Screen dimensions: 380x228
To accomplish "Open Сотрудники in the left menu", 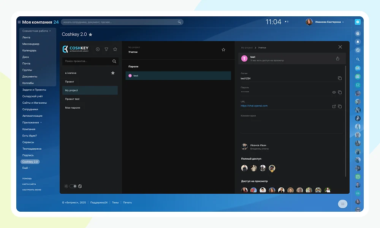I will click(x=30, y=109).
